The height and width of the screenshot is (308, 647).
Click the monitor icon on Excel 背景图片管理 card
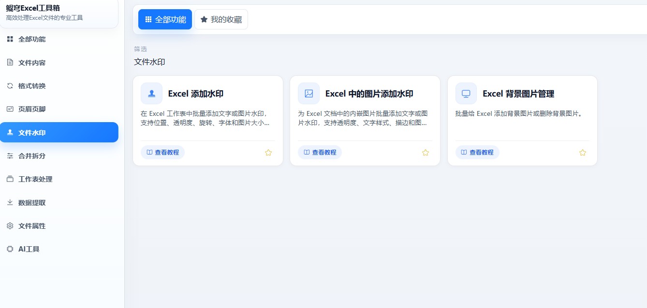[x=466, y=94]
